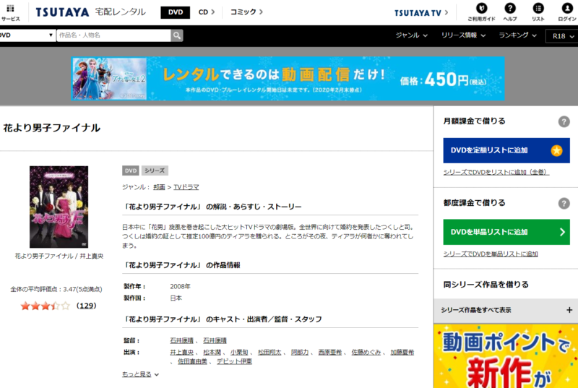The height and width of the screenshot is (388, 578).
Task: Click help icon beside 月額課金で借りる
Action: point(564,121)
